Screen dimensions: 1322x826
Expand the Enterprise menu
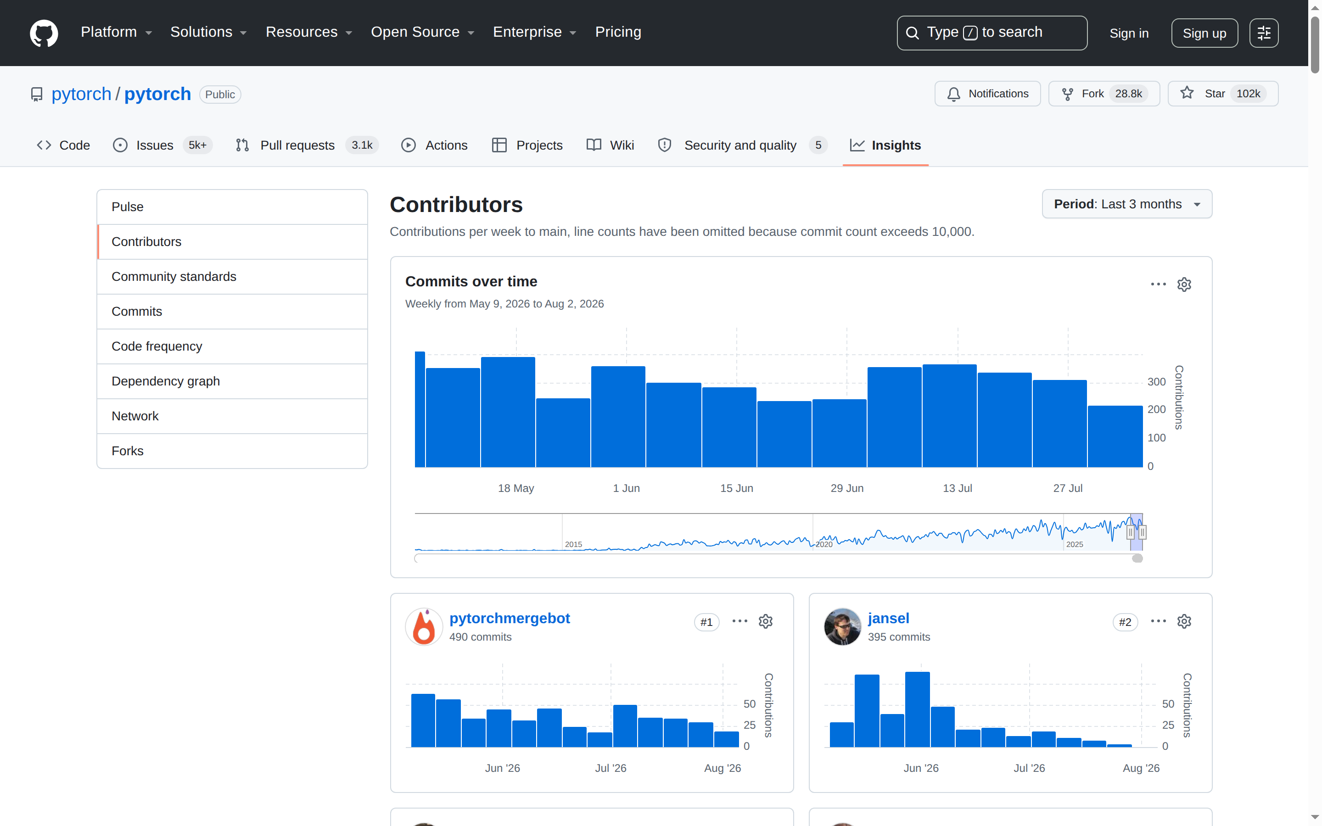pyautogui.click(x=534, y=32)
